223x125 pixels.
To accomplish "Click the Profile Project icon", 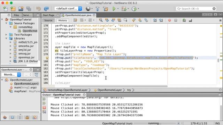I will click(x=134, y=9).
